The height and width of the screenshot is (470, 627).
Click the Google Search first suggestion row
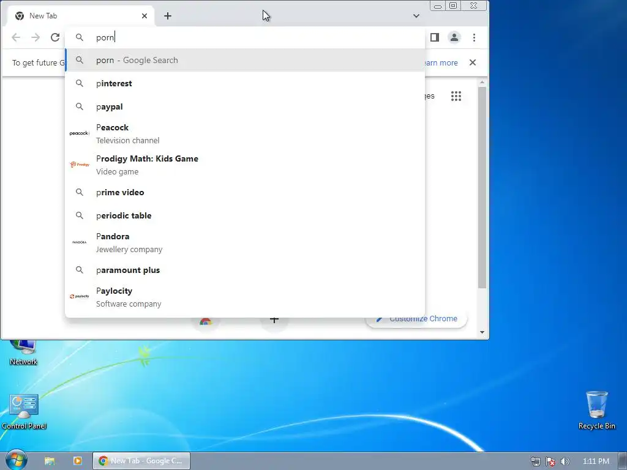point(245,60)
